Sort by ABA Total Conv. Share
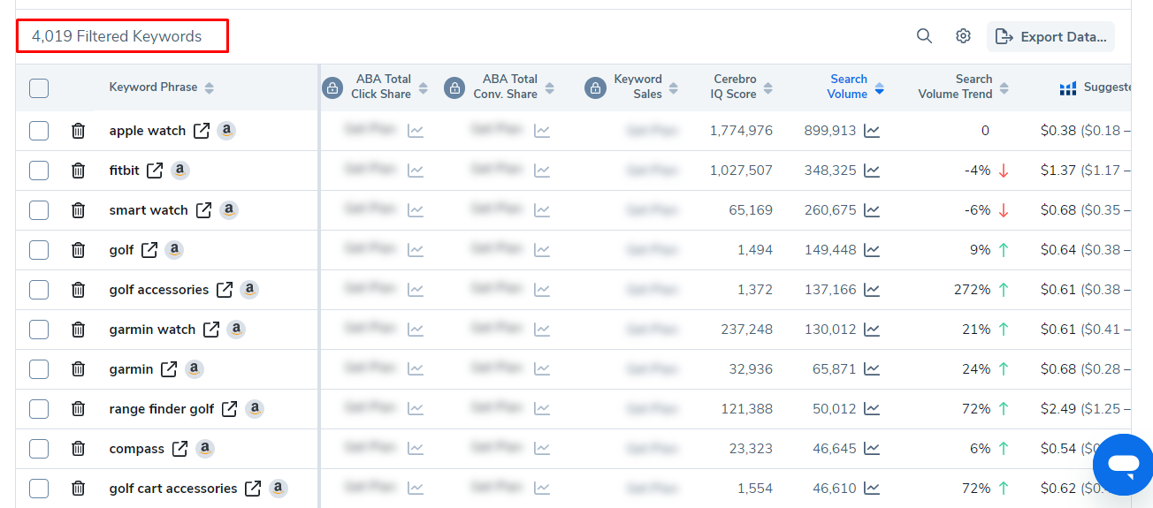The width and height of the screenshot is (1153, 508). pyautogui.click(x=549, y=88)
